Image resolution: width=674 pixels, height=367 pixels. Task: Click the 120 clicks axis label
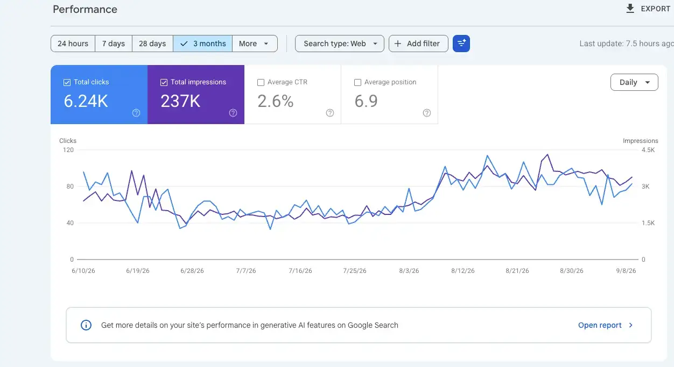(x=68, y=150)
